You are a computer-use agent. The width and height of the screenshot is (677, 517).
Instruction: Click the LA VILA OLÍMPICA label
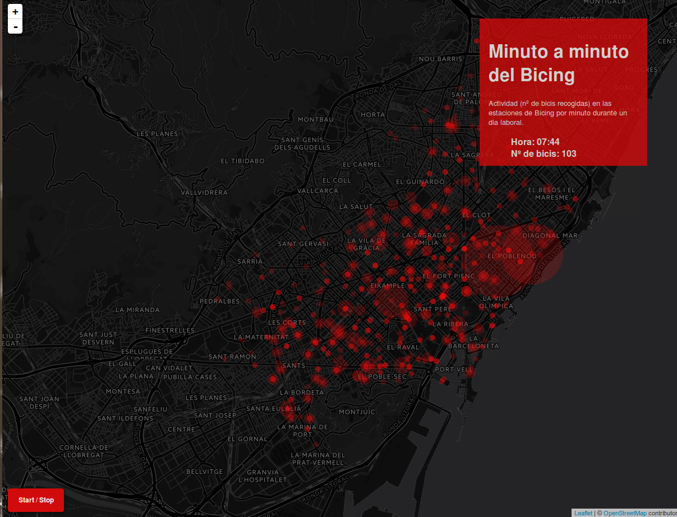[496, 302]
